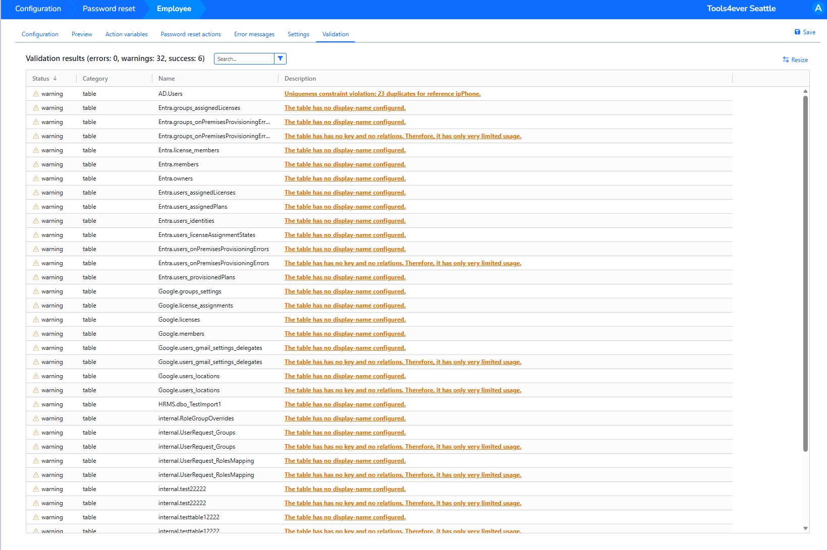Click warning icon for internal.RoleGroupOverrides row
Viewport: 827px width, 550px height.
pos(36,418)
